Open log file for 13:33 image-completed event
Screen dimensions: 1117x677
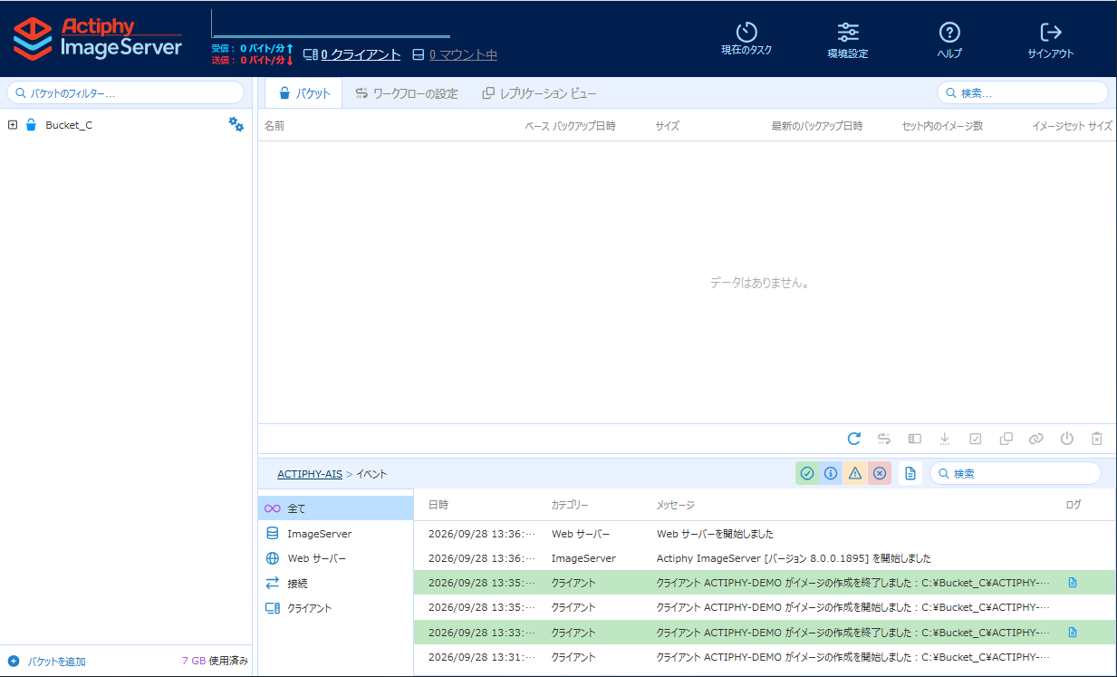pyautogui.click(x=1073, y=632)
